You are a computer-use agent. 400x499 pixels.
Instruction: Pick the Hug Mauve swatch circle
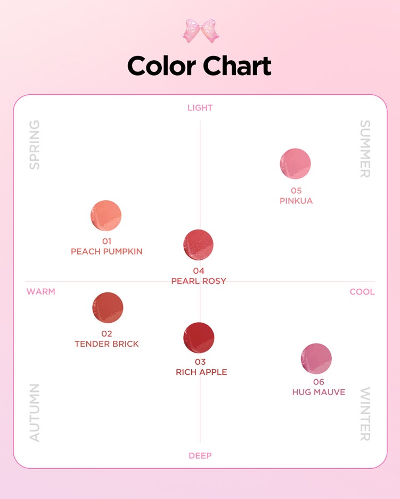tap(316, 359)
